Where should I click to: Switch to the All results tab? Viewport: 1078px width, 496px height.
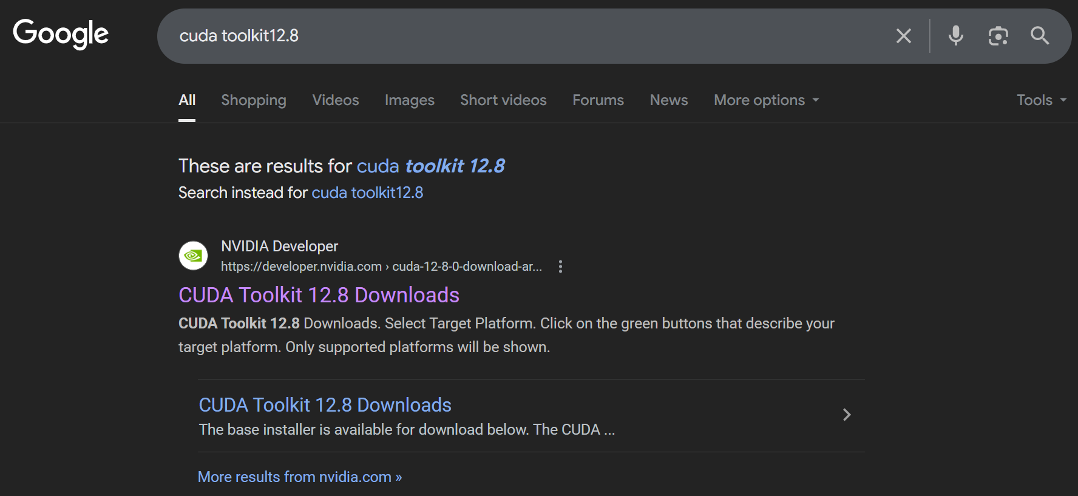point(187,100)
